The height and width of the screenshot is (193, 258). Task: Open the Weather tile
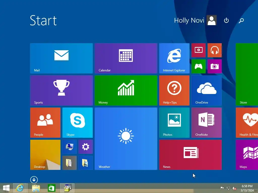pyautogui.click(x=126, y=139)
